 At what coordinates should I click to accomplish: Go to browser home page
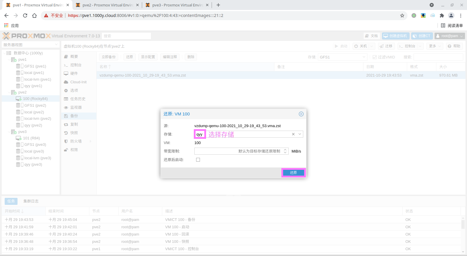34,15
